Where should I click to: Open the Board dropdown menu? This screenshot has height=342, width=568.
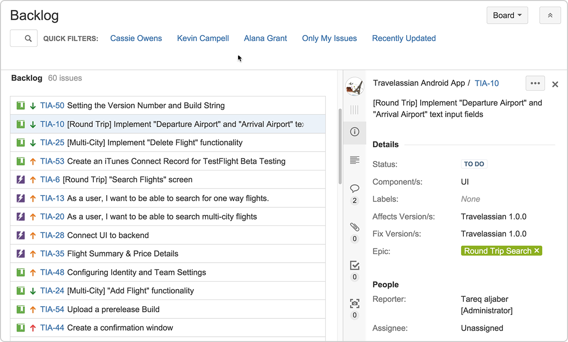507,15
